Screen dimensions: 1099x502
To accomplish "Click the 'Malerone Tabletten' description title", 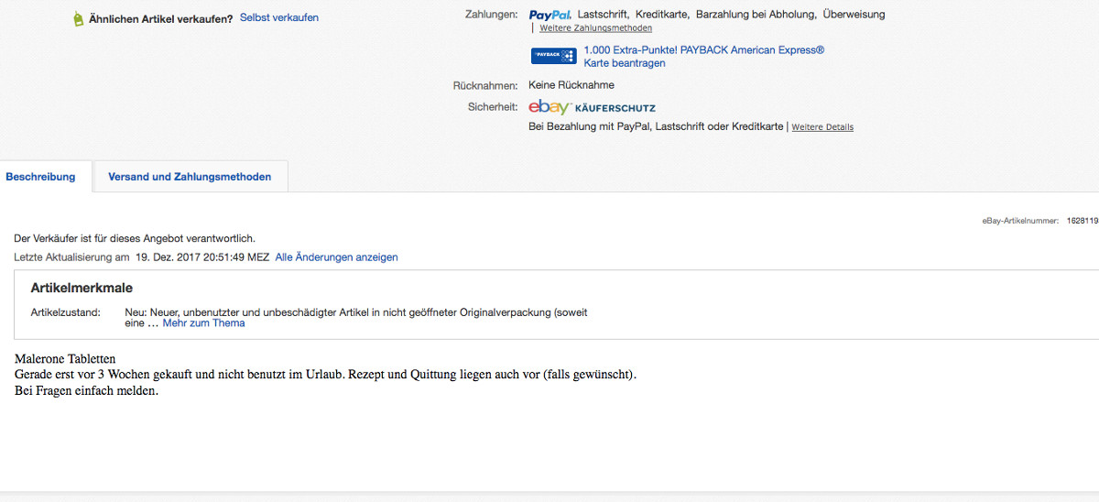I will coord(65,359).
